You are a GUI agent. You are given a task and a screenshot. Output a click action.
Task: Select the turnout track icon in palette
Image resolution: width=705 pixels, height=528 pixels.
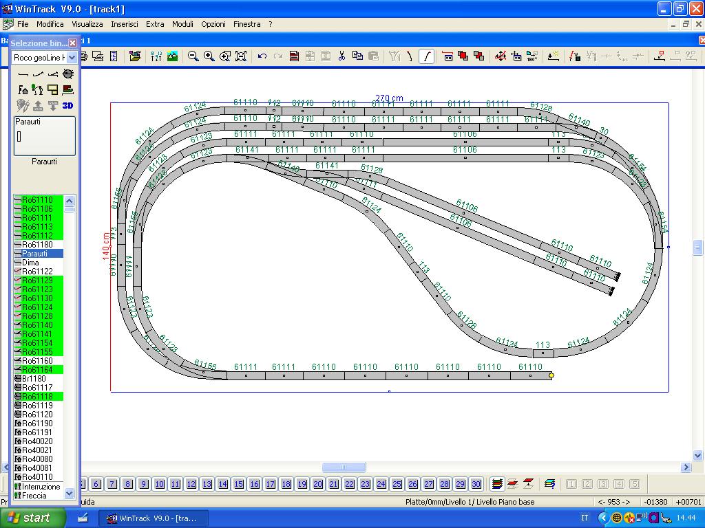(x=53, y=74)
